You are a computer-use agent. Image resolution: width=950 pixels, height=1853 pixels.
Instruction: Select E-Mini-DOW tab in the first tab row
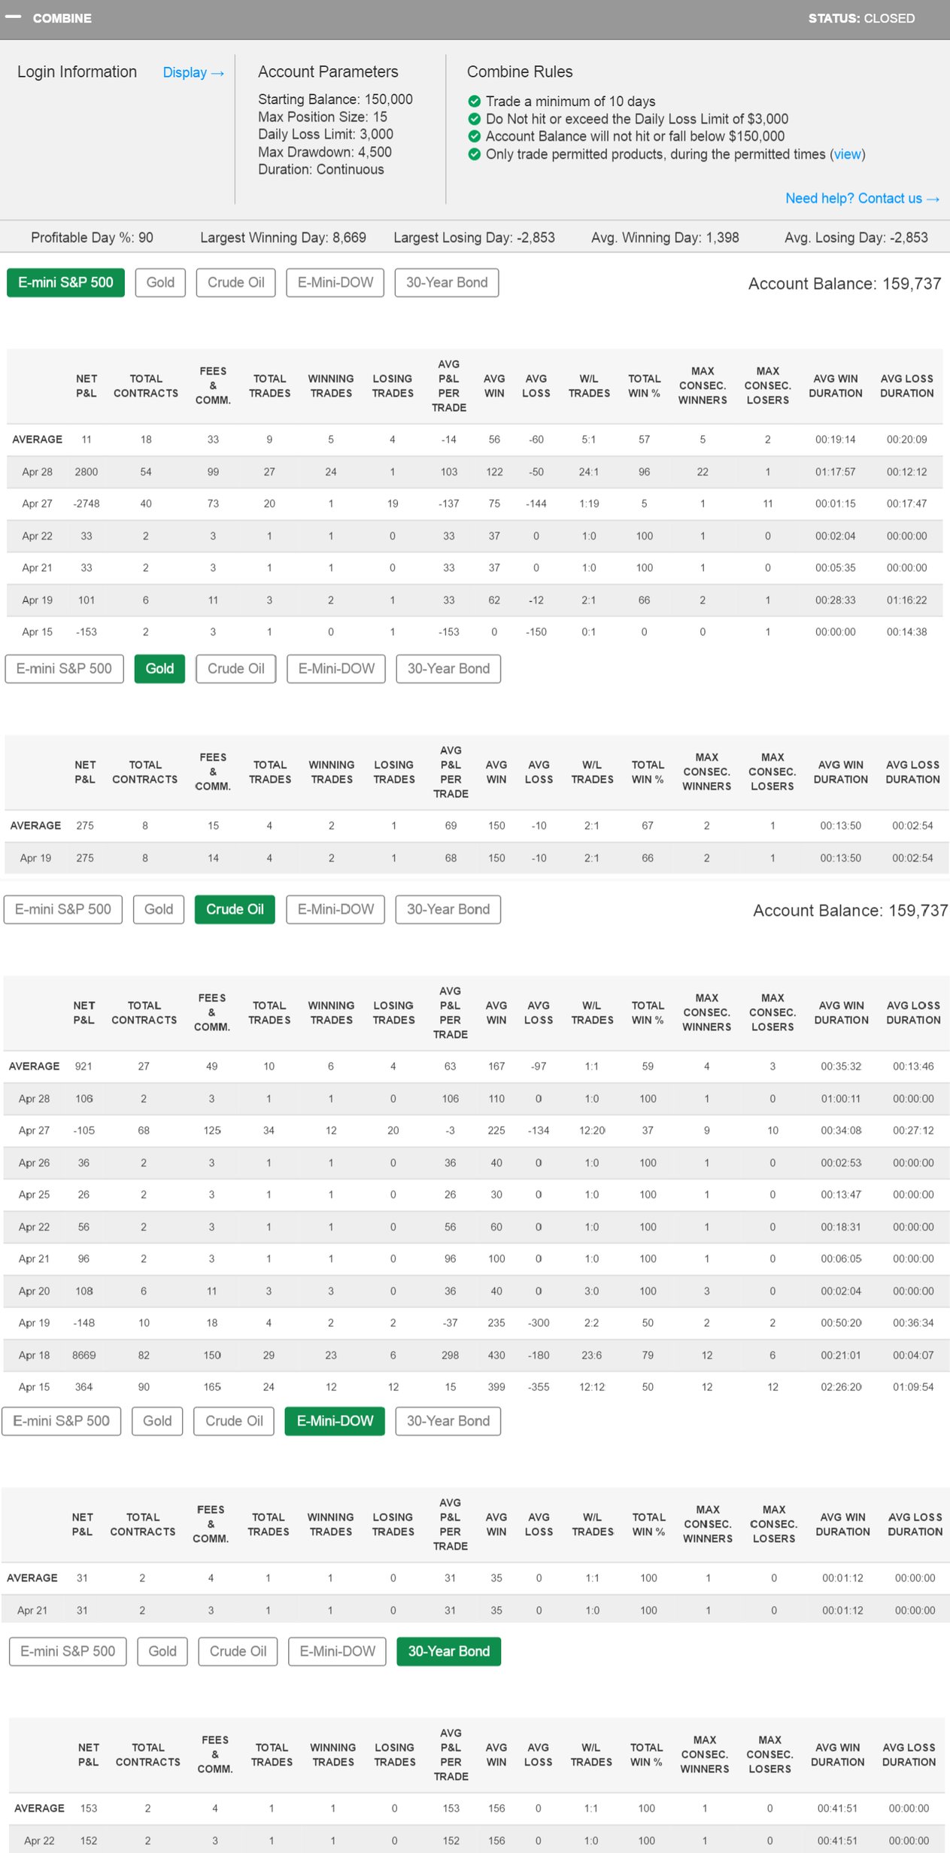tap(335, 282)
